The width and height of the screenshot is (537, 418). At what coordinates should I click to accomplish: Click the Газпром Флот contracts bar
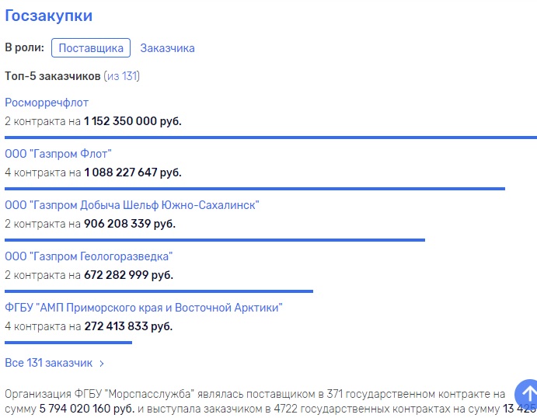pos(255,189)
